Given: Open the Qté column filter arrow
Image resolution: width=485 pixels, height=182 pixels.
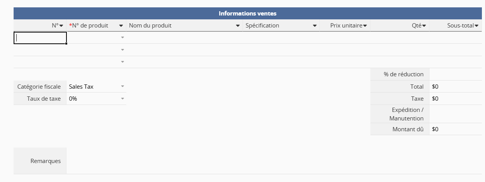Looking at the screenshot, I should [424, 26].
